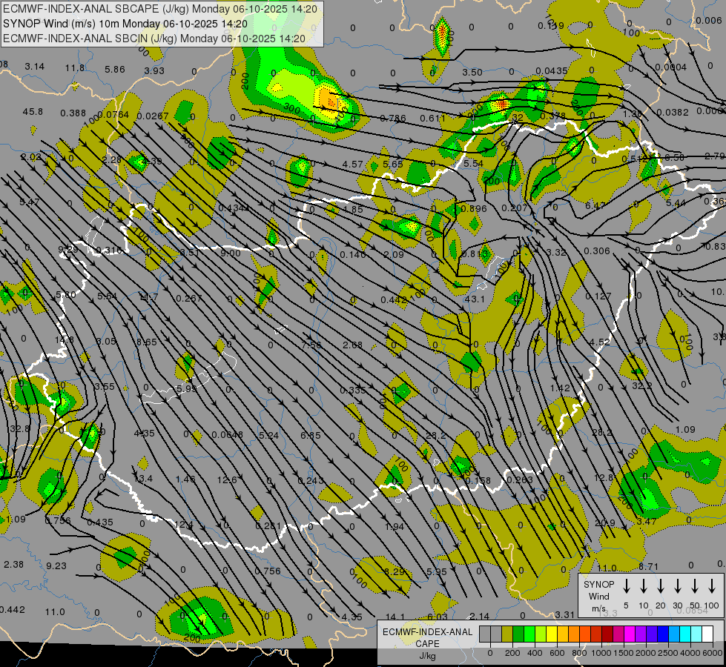The image size is (726, 667).
Task: Click the 0.786 value on map
Action: click(x=392, y=119)
